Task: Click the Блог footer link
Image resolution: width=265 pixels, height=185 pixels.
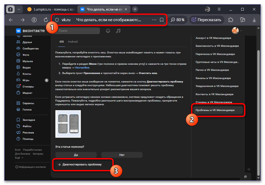Action: point(18,150)
